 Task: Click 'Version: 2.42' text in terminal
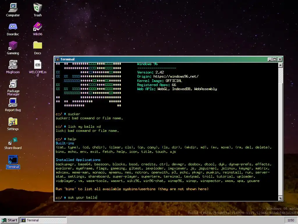[150, 72]
